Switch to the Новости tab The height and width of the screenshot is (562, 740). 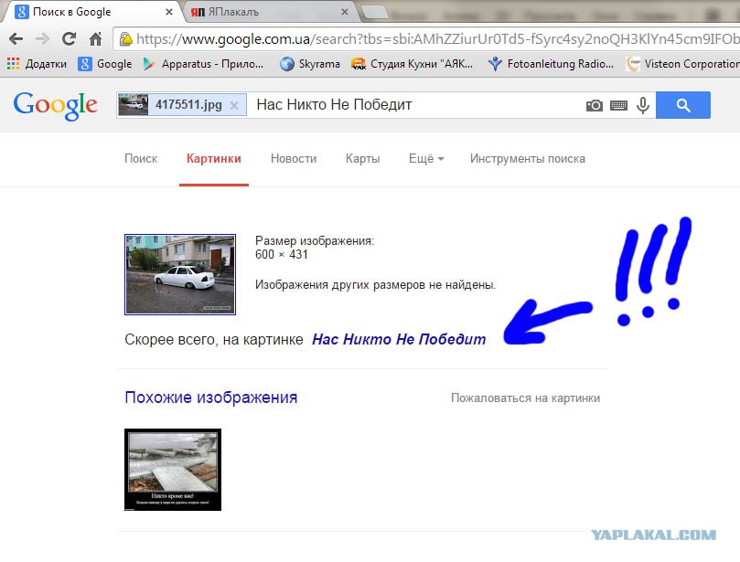(294, 159)
